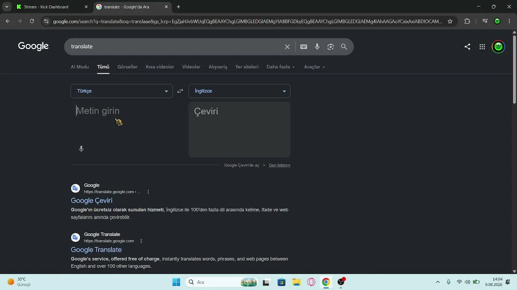
Task: Click the Google logo
Action: coord(34,46)
